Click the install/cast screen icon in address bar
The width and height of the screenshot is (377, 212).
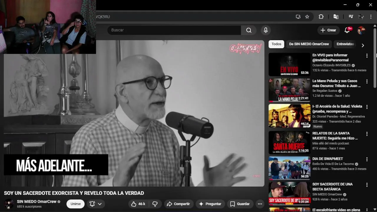(x=298, y=17)
